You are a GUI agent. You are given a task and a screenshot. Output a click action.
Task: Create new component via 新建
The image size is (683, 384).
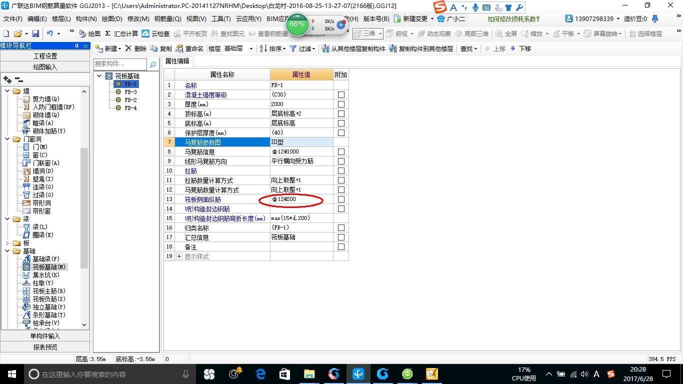[x=108, y=48]
